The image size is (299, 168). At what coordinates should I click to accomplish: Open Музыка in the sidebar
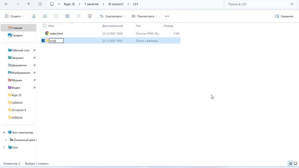(x=17, y=80)
